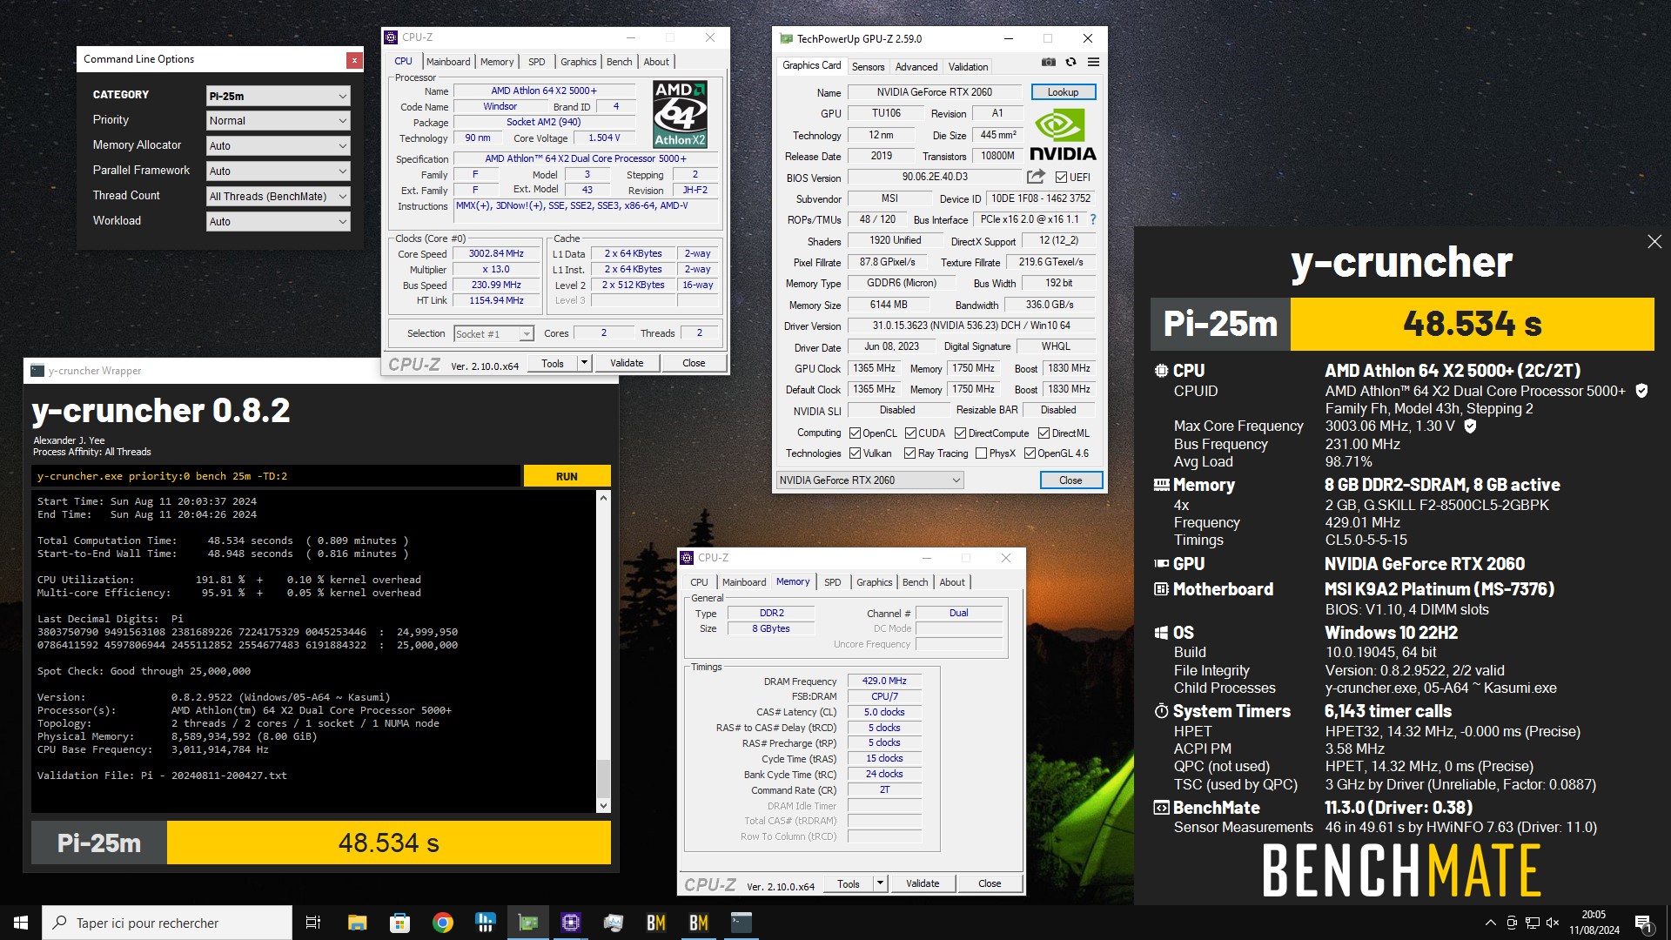This screenshot has width=1671, height=940.
Task: Close the BenchMate y-cruncher result panel
Action: click(x=1654, y=242)
